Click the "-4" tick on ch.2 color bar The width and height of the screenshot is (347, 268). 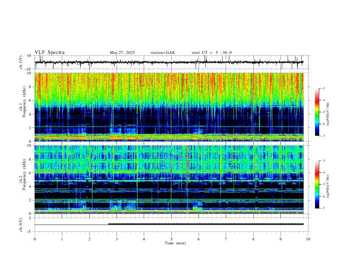[x=323, y=173]
